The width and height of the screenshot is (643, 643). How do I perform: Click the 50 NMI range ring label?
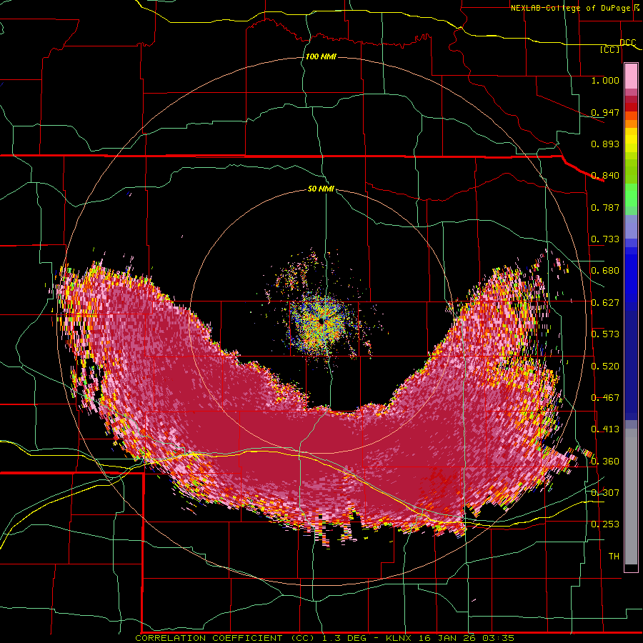tap(321, 189)
